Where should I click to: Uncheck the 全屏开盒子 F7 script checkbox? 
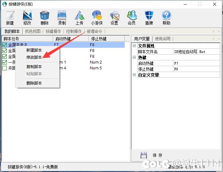(x=5, y=45)
